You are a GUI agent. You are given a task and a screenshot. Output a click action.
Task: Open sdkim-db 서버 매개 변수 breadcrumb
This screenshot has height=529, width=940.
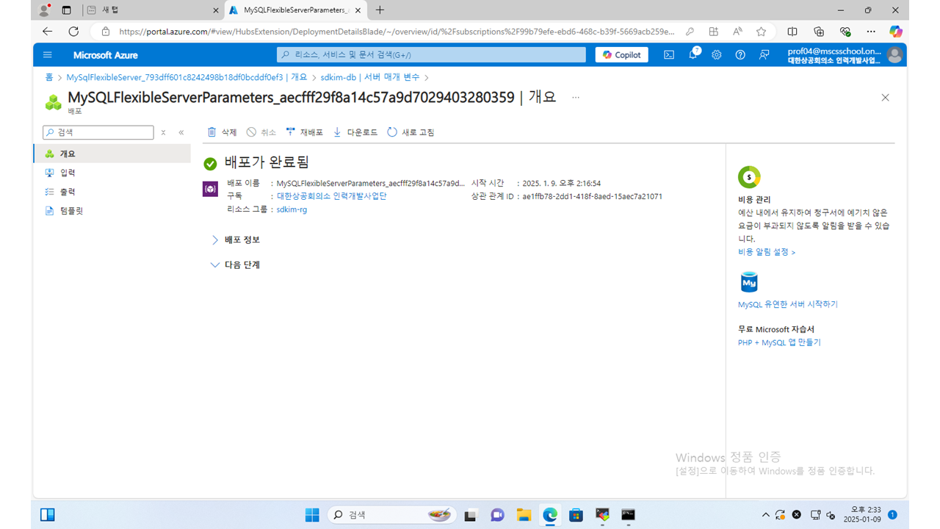[370, 77]
